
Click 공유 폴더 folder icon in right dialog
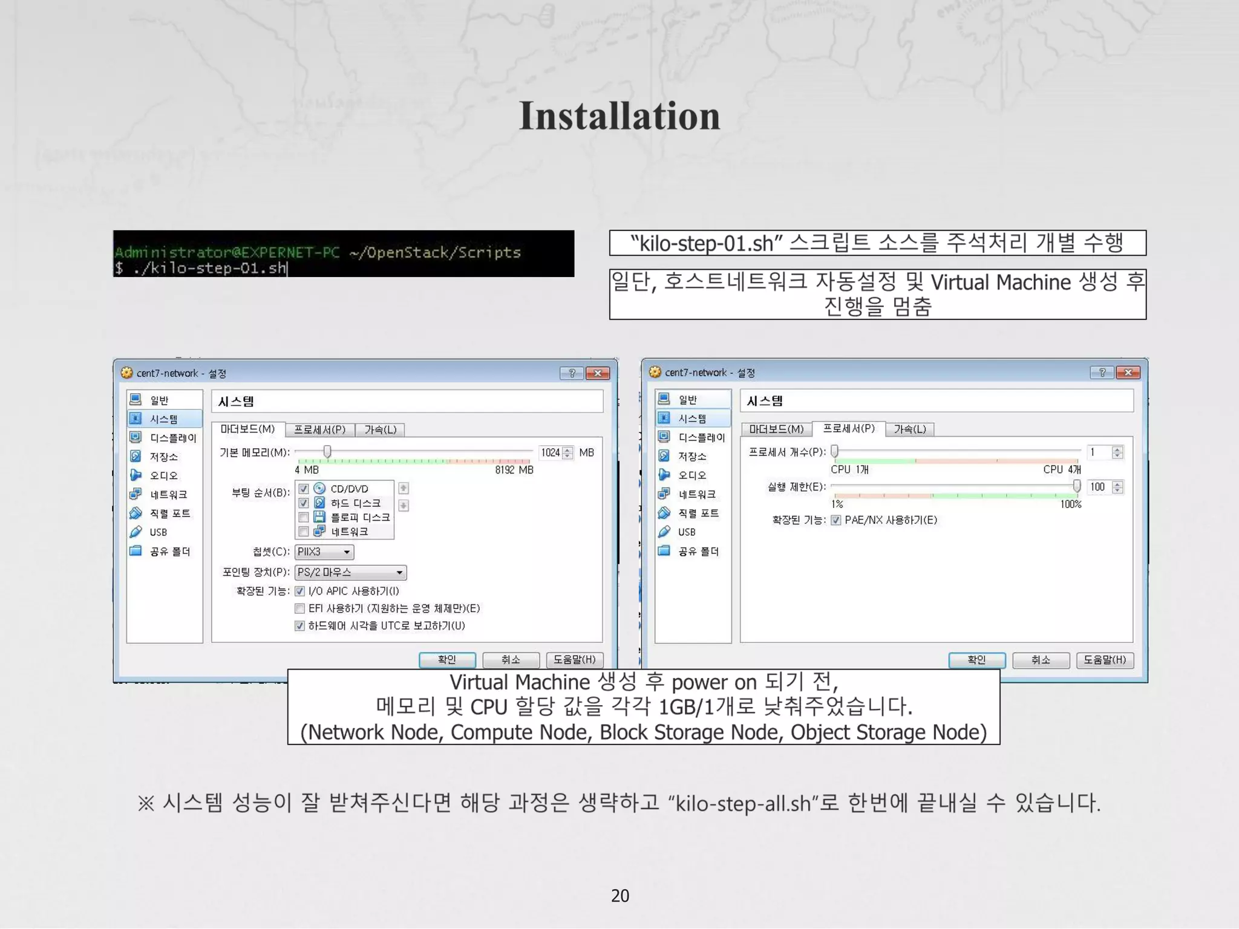(x=664, y=550)
